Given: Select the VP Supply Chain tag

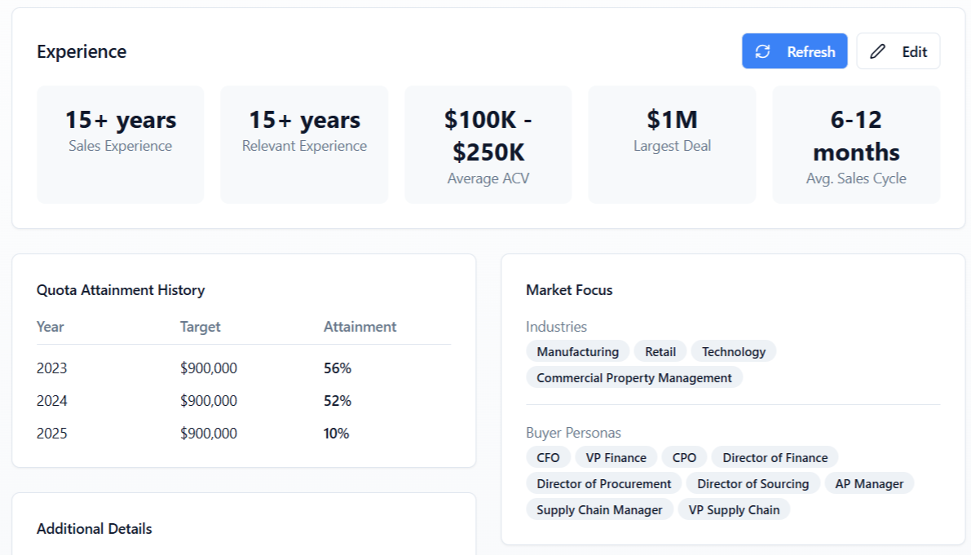Looking at the screenshot, I should tap(734, 509).
